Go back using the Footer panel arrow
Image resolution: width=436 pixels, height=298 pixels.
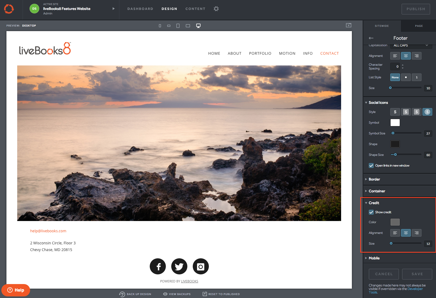(371, 38)
